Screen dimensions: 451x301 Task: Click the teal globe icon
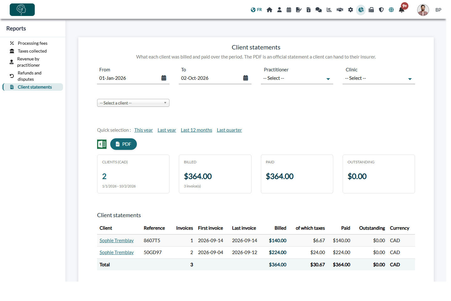(391, 10)
